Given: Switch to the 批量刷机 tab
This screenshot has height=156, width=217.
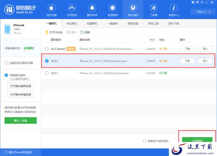Looking at the screenshot, I should [92, 23].
